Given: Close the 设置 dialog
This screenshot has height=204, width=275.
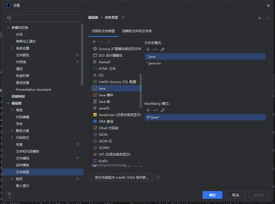Looking at the screenshot, I should pos(268,5).
